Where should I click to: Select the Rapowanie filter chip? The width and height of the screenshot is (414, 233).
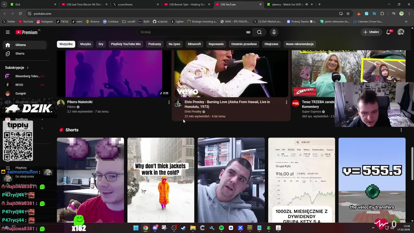(216, 44)
